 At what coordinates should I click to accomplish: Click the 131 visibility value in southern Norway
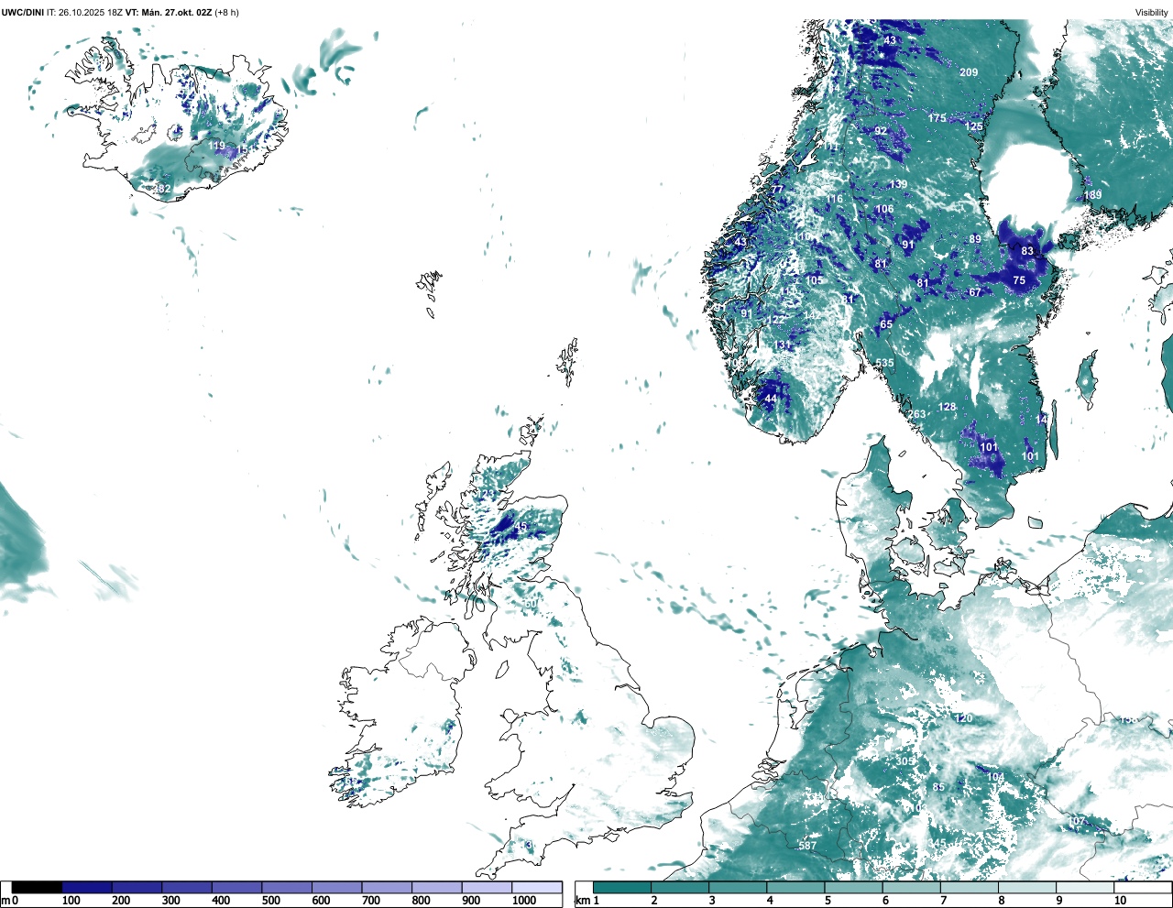pyautogui.click(x=783, y=345)
